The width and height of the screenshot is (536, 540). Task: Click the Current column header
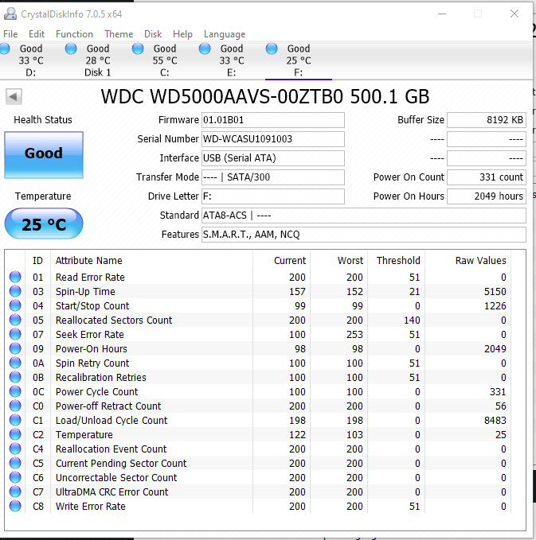(281, 260)
